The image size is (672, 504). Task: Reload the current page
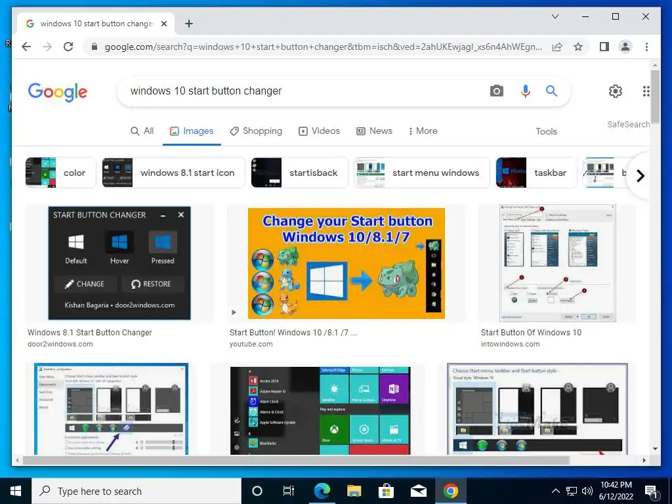click(x=68, y=47)
